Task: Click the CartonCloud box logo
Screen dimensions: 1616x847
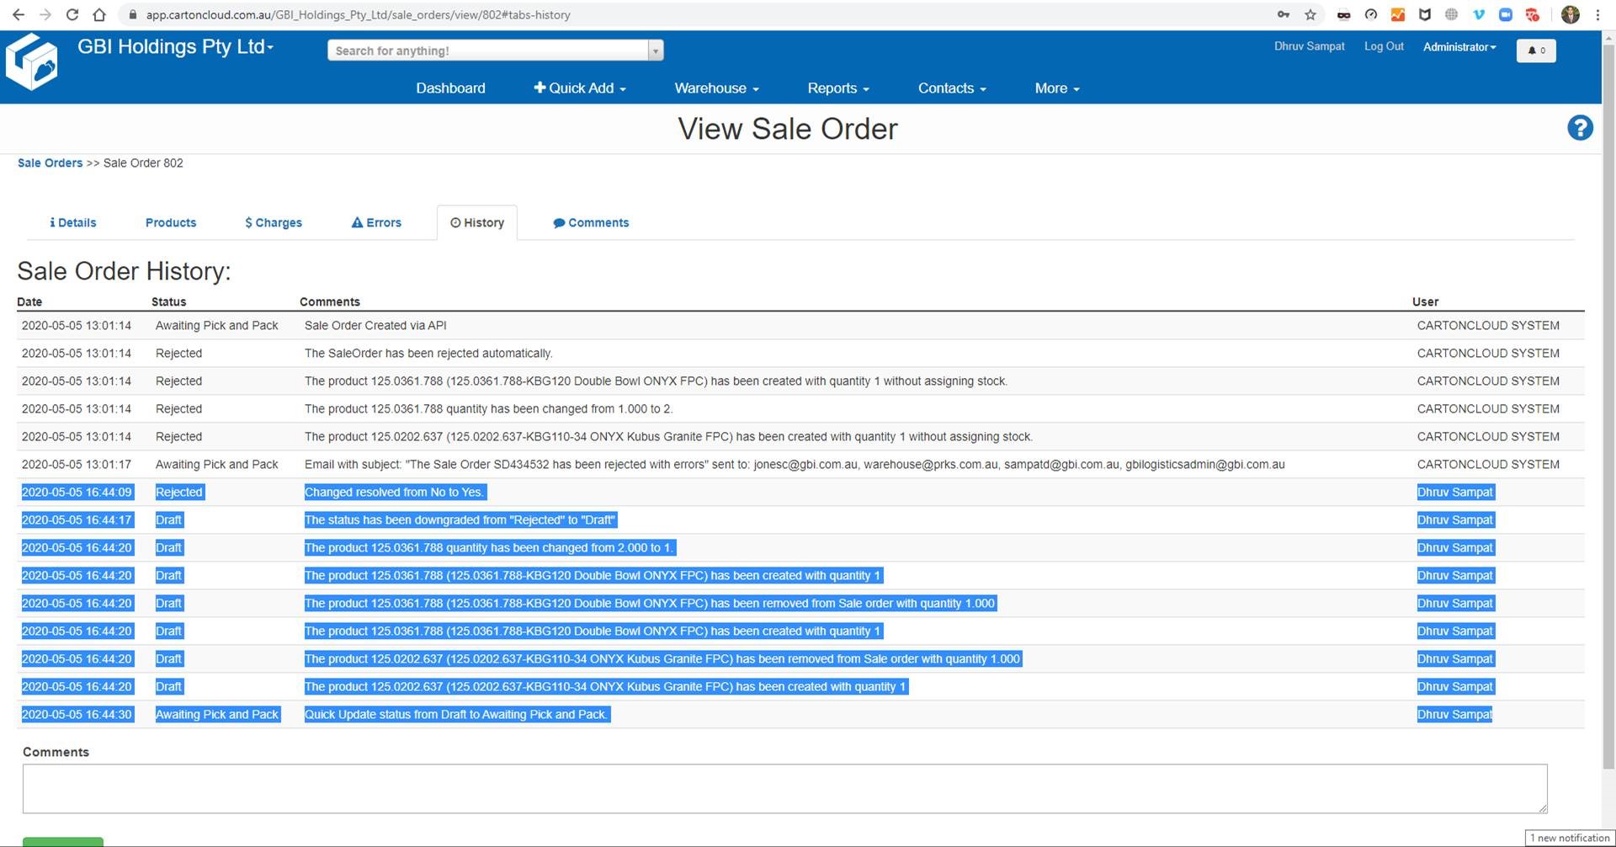Action: [x=32, y=61]
